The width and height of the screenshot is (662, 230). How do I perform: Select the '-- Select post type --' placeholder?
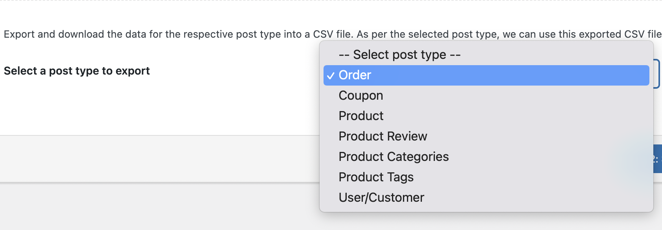486,55
